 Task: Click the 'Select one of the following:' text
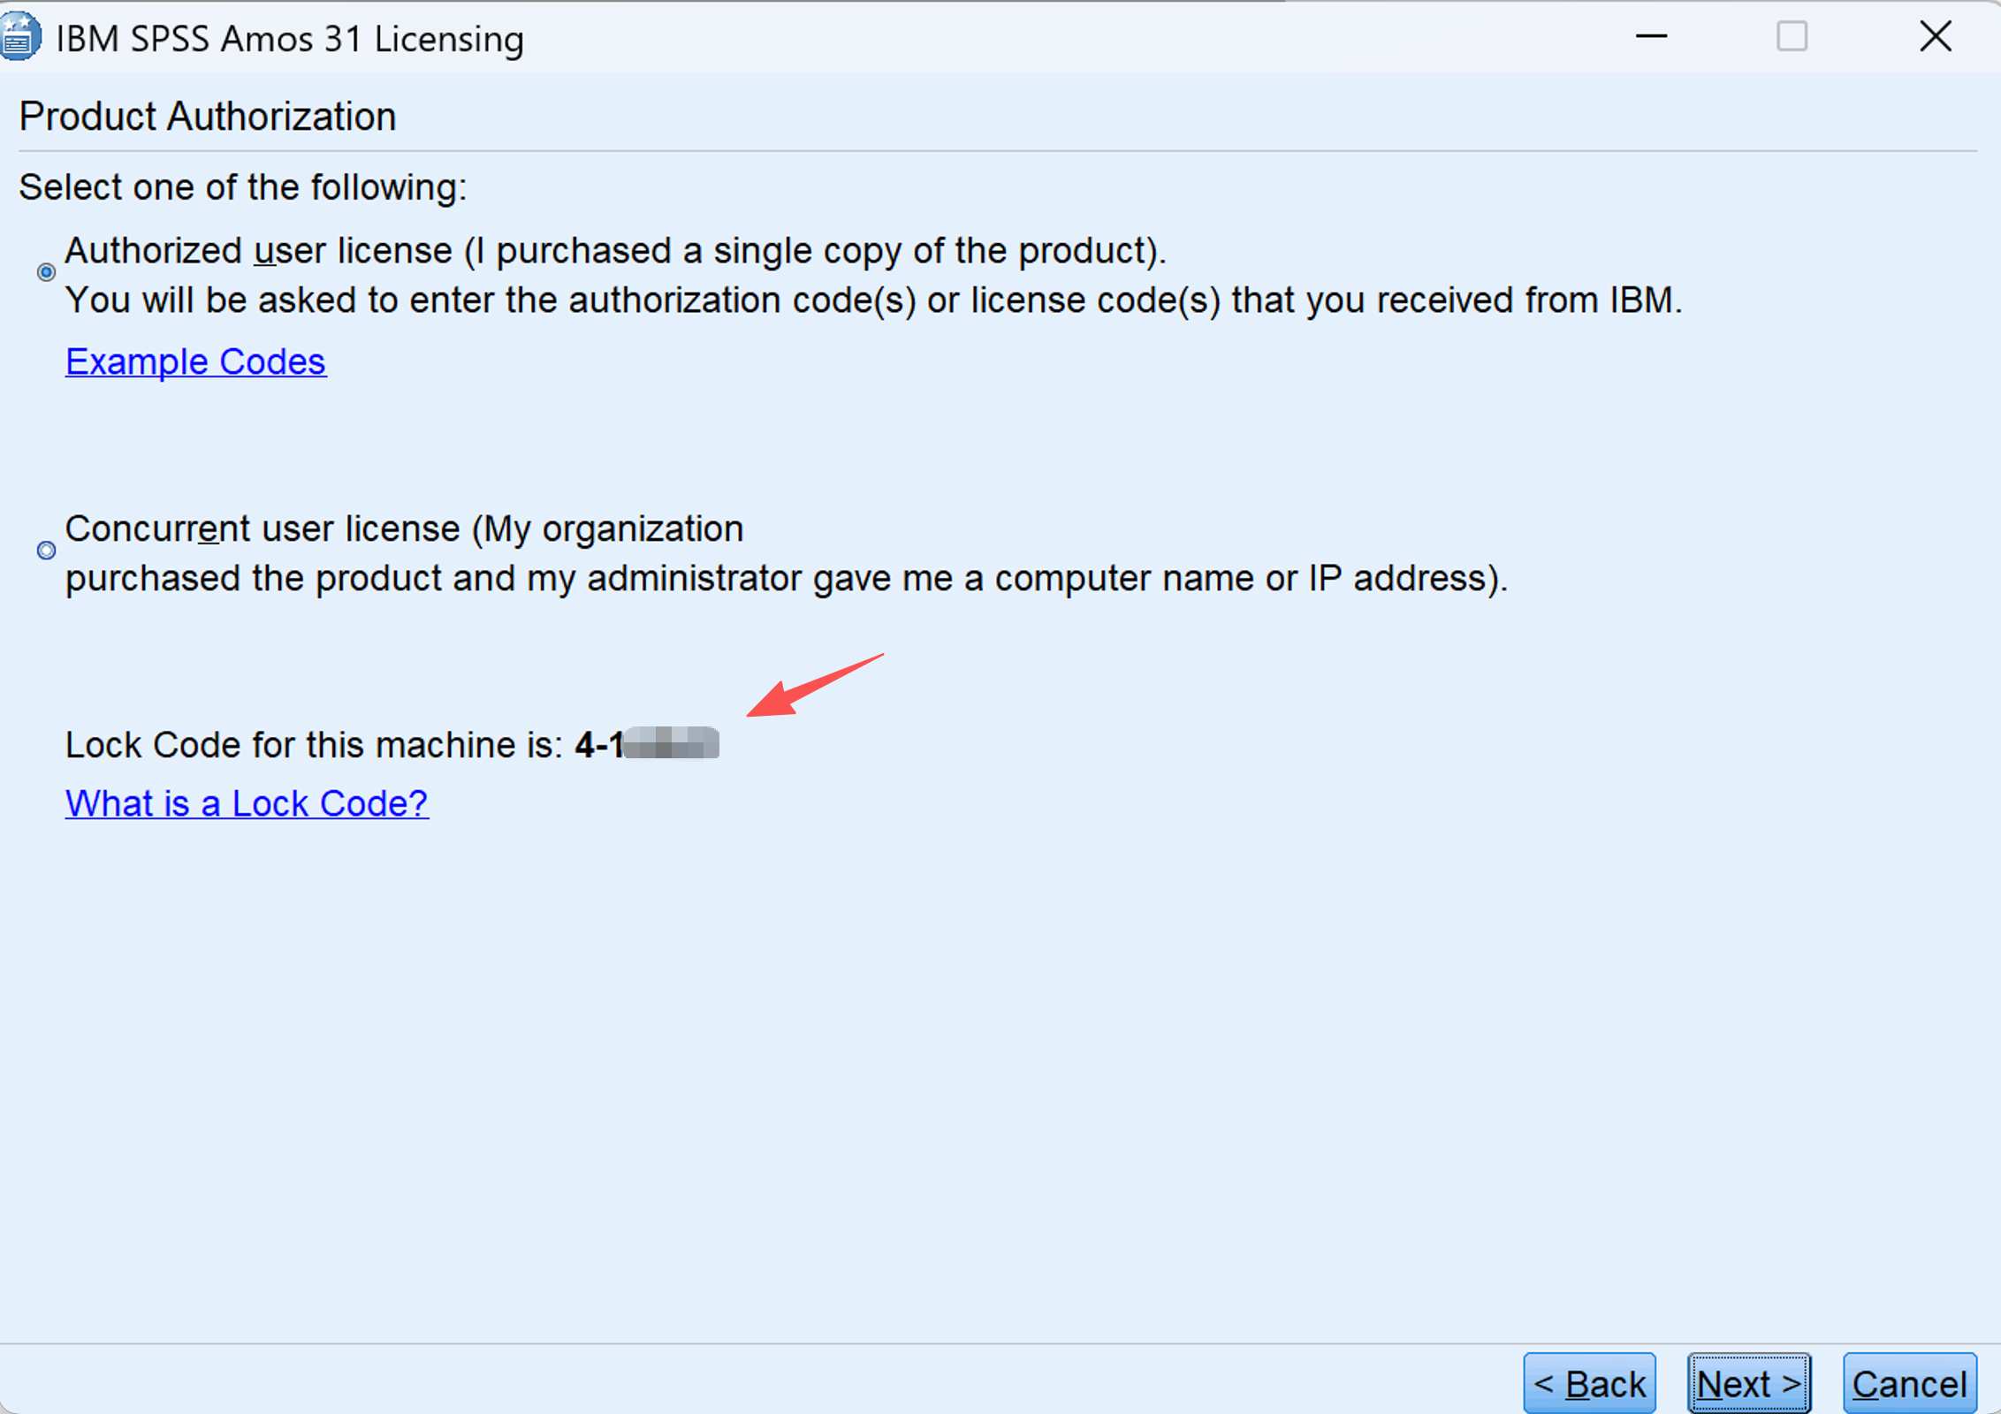[x=243, y=187]
